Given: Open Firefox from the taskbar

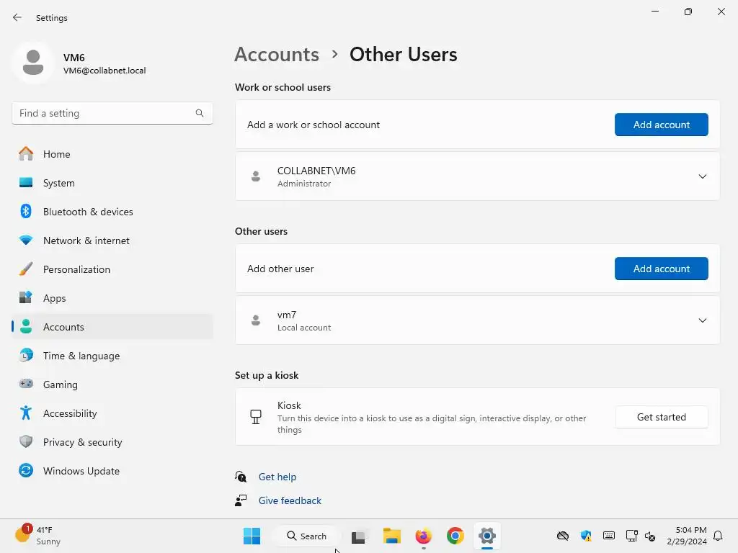Looking at the screenshot, I should [x=423, y=536].
